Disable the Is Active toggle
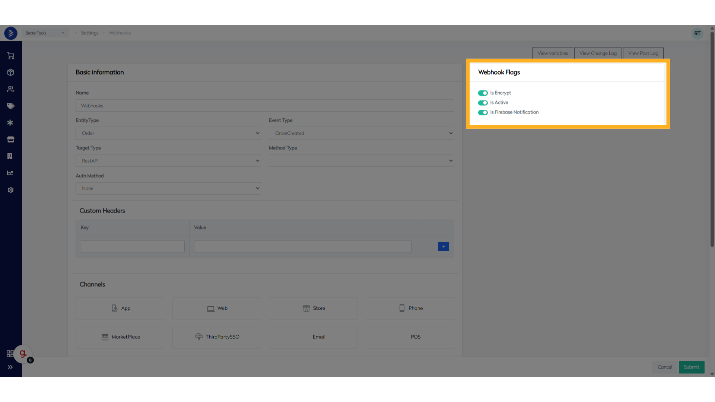 483,103
